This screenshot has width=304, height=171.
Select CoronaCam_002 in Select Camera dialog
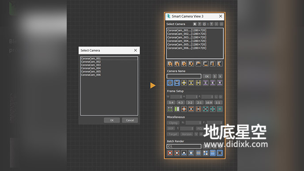[x=109, y=62]
